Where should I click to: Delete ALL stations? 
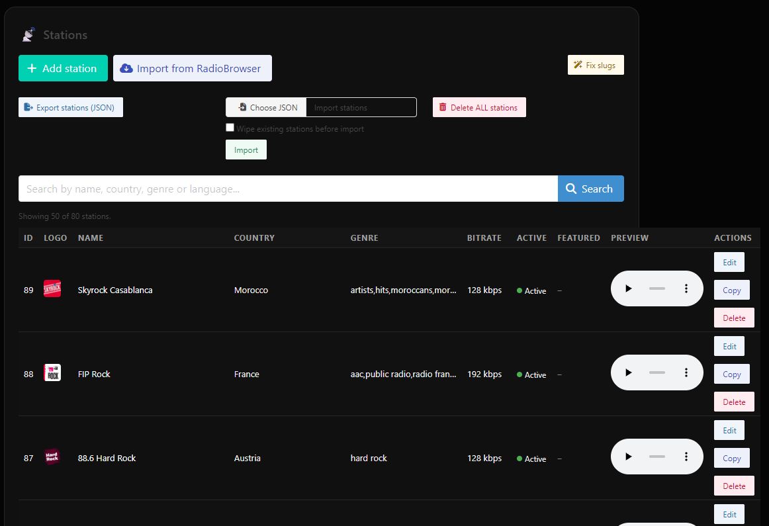[479, 107]
